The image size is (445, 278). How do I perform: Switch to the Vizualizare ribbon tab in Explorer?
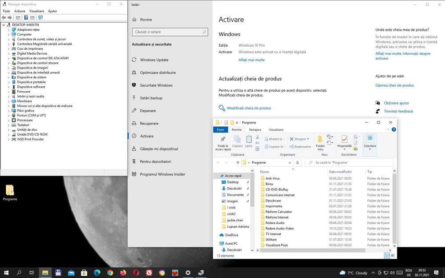click(276, 129)
